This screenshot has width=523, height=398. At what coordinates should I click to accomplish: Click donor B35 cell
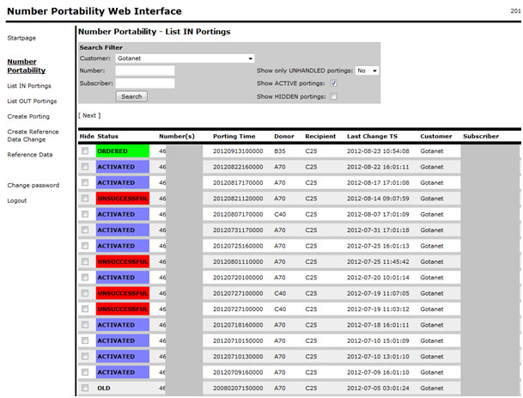(x=279, y=151)
